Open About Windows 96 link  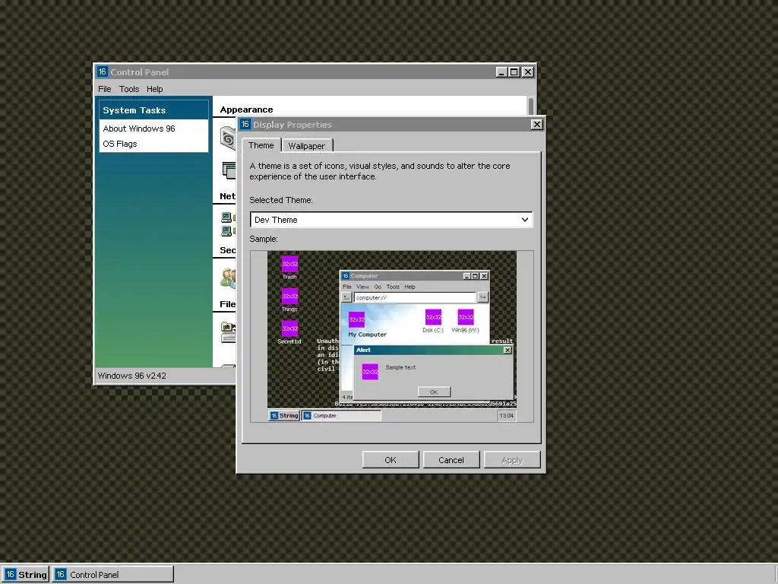pos(139,129)
